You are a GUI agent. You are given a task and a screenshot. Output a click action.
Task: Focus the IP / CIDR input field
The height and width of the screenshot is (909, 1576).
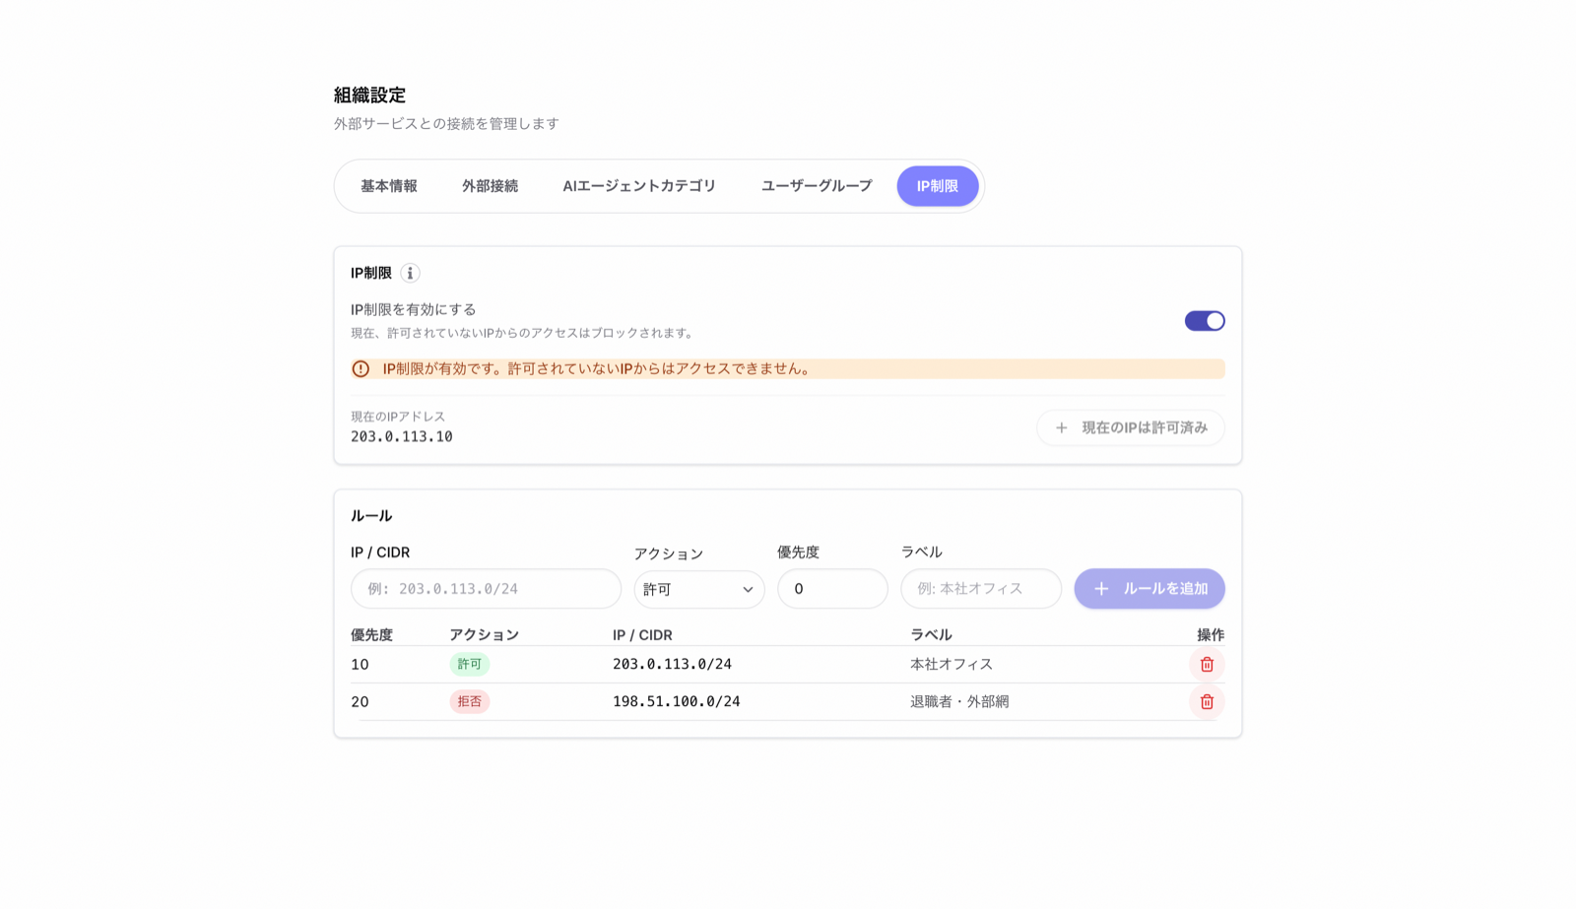point(486,589)
